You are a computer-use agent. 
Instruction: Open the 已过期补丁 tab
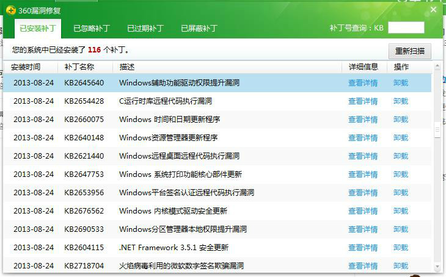click(145, 29)
